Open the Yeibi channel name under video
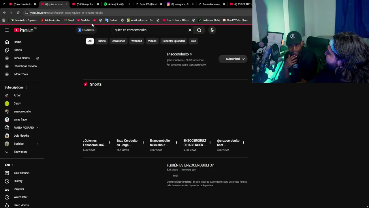Screen dimensions: 369x208 pyautogui.click(x=175, y=176)
